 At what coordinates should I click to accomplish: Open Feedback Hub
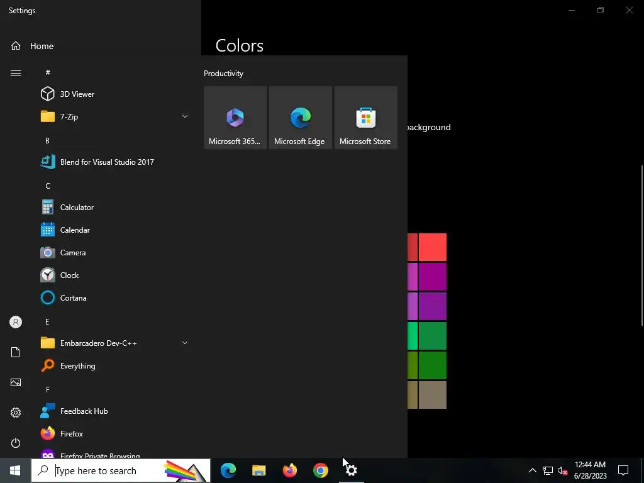coord(115,411)
